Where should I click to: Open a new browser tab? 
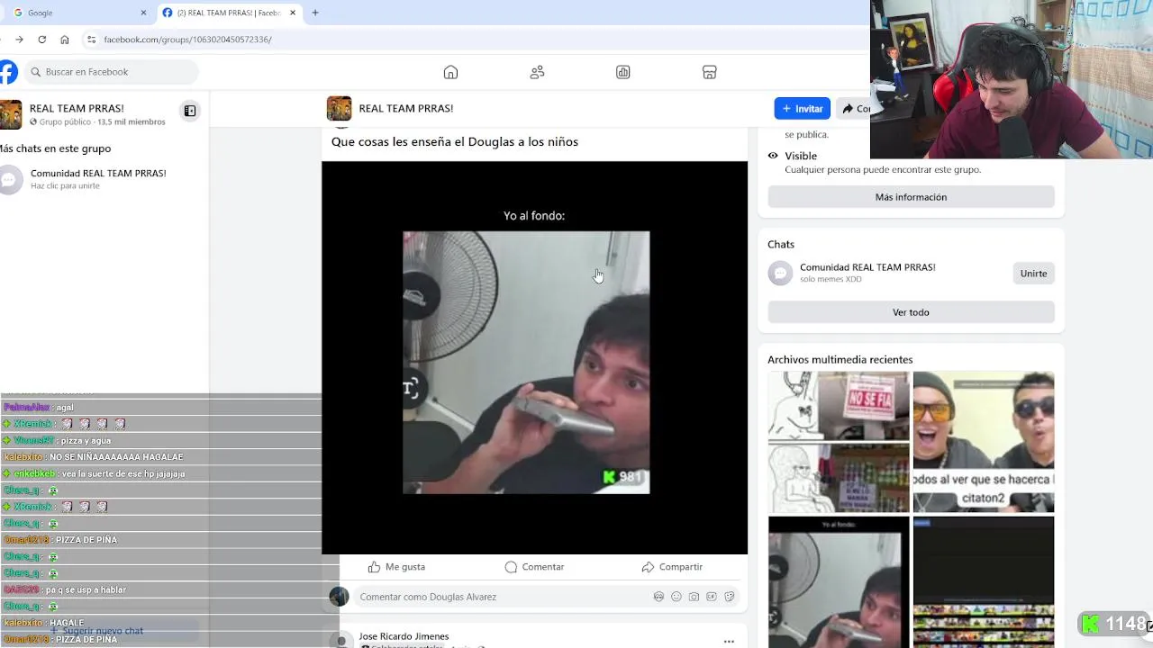(315, 13)
